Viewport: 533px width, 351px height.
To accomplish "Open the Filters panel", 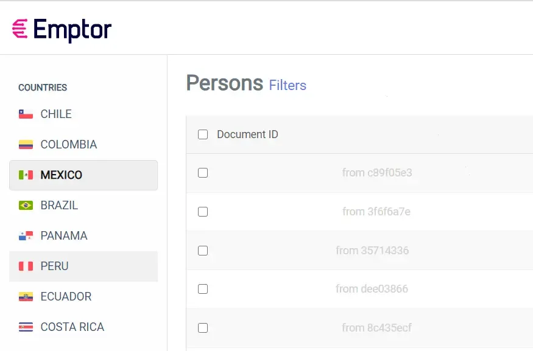I will point(288,86).
